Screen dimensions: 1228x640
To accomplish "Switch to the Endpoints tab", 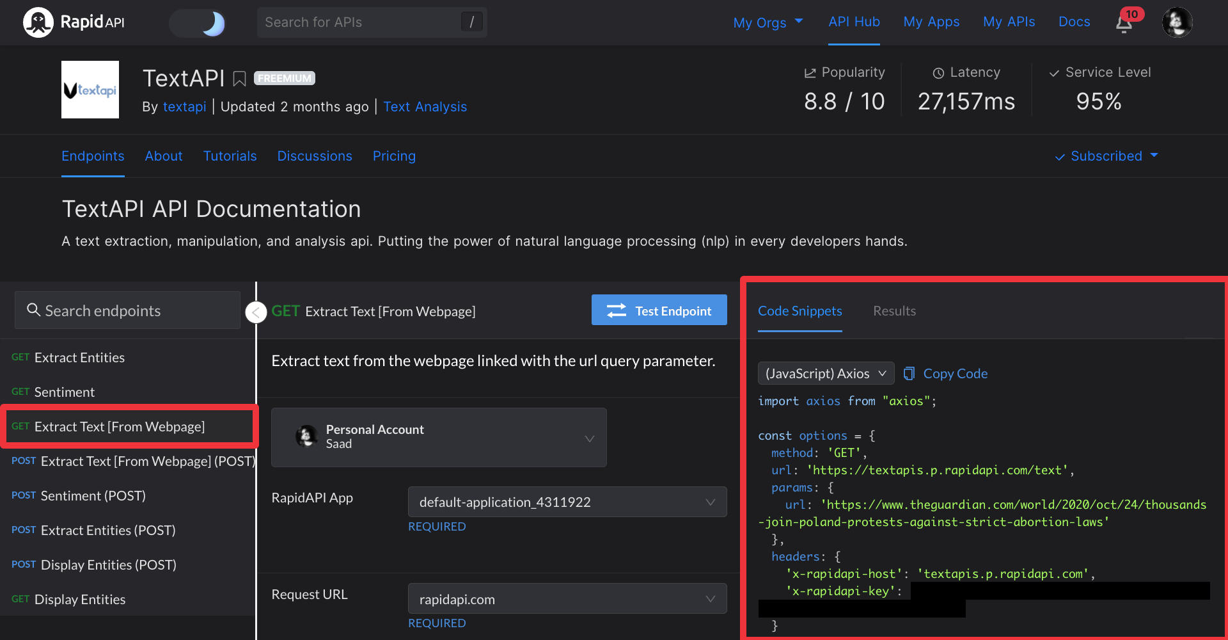I will (93, 156).
